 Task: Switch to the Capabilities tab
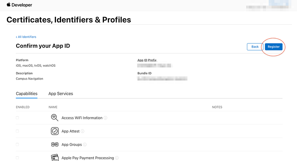pos(27,94)
